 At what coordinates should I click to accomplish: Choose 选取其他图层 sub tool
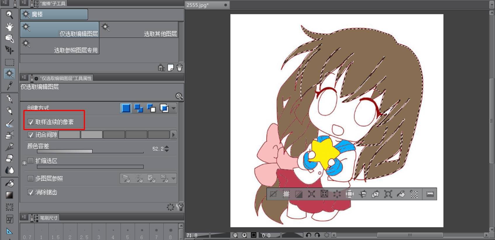pos(139,30)
